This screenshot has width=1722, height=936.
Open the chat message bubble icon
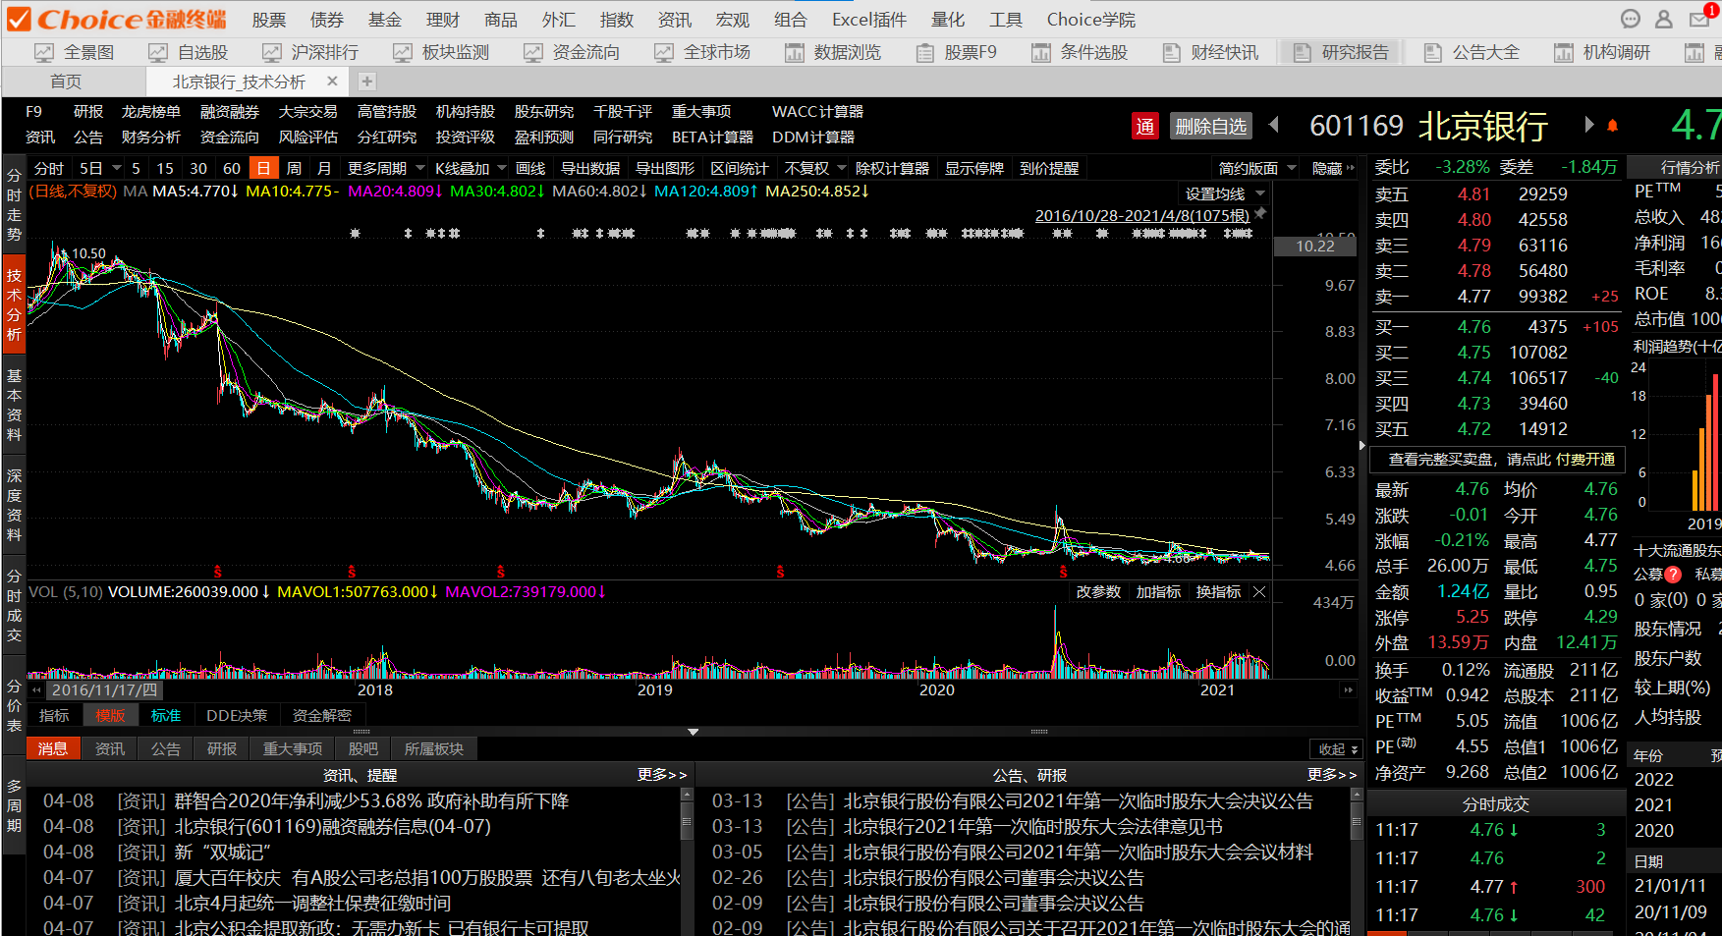(x=1631, y=20)
